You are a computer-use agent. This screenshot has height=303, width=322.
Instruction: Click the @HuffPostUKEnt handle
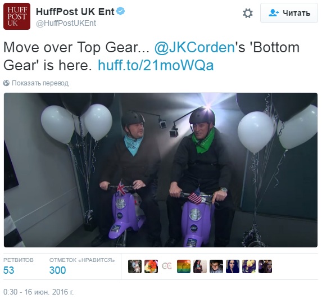pos(66,23)
